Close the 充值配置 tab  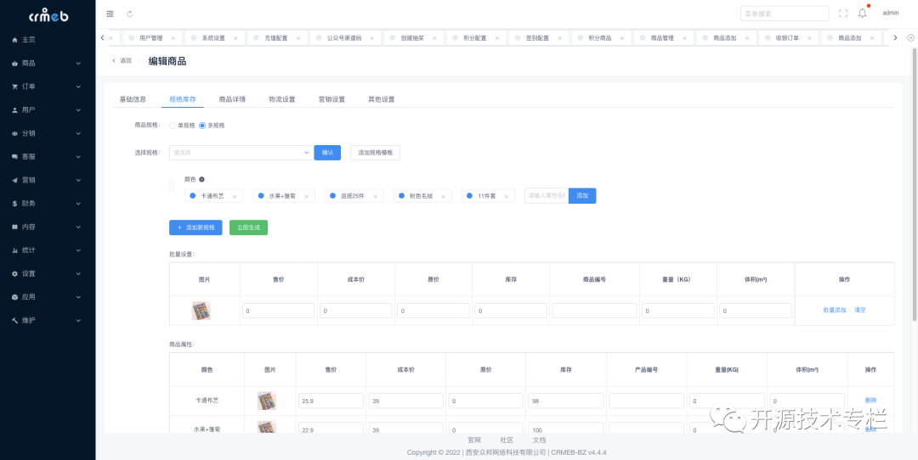pos(298,38)
